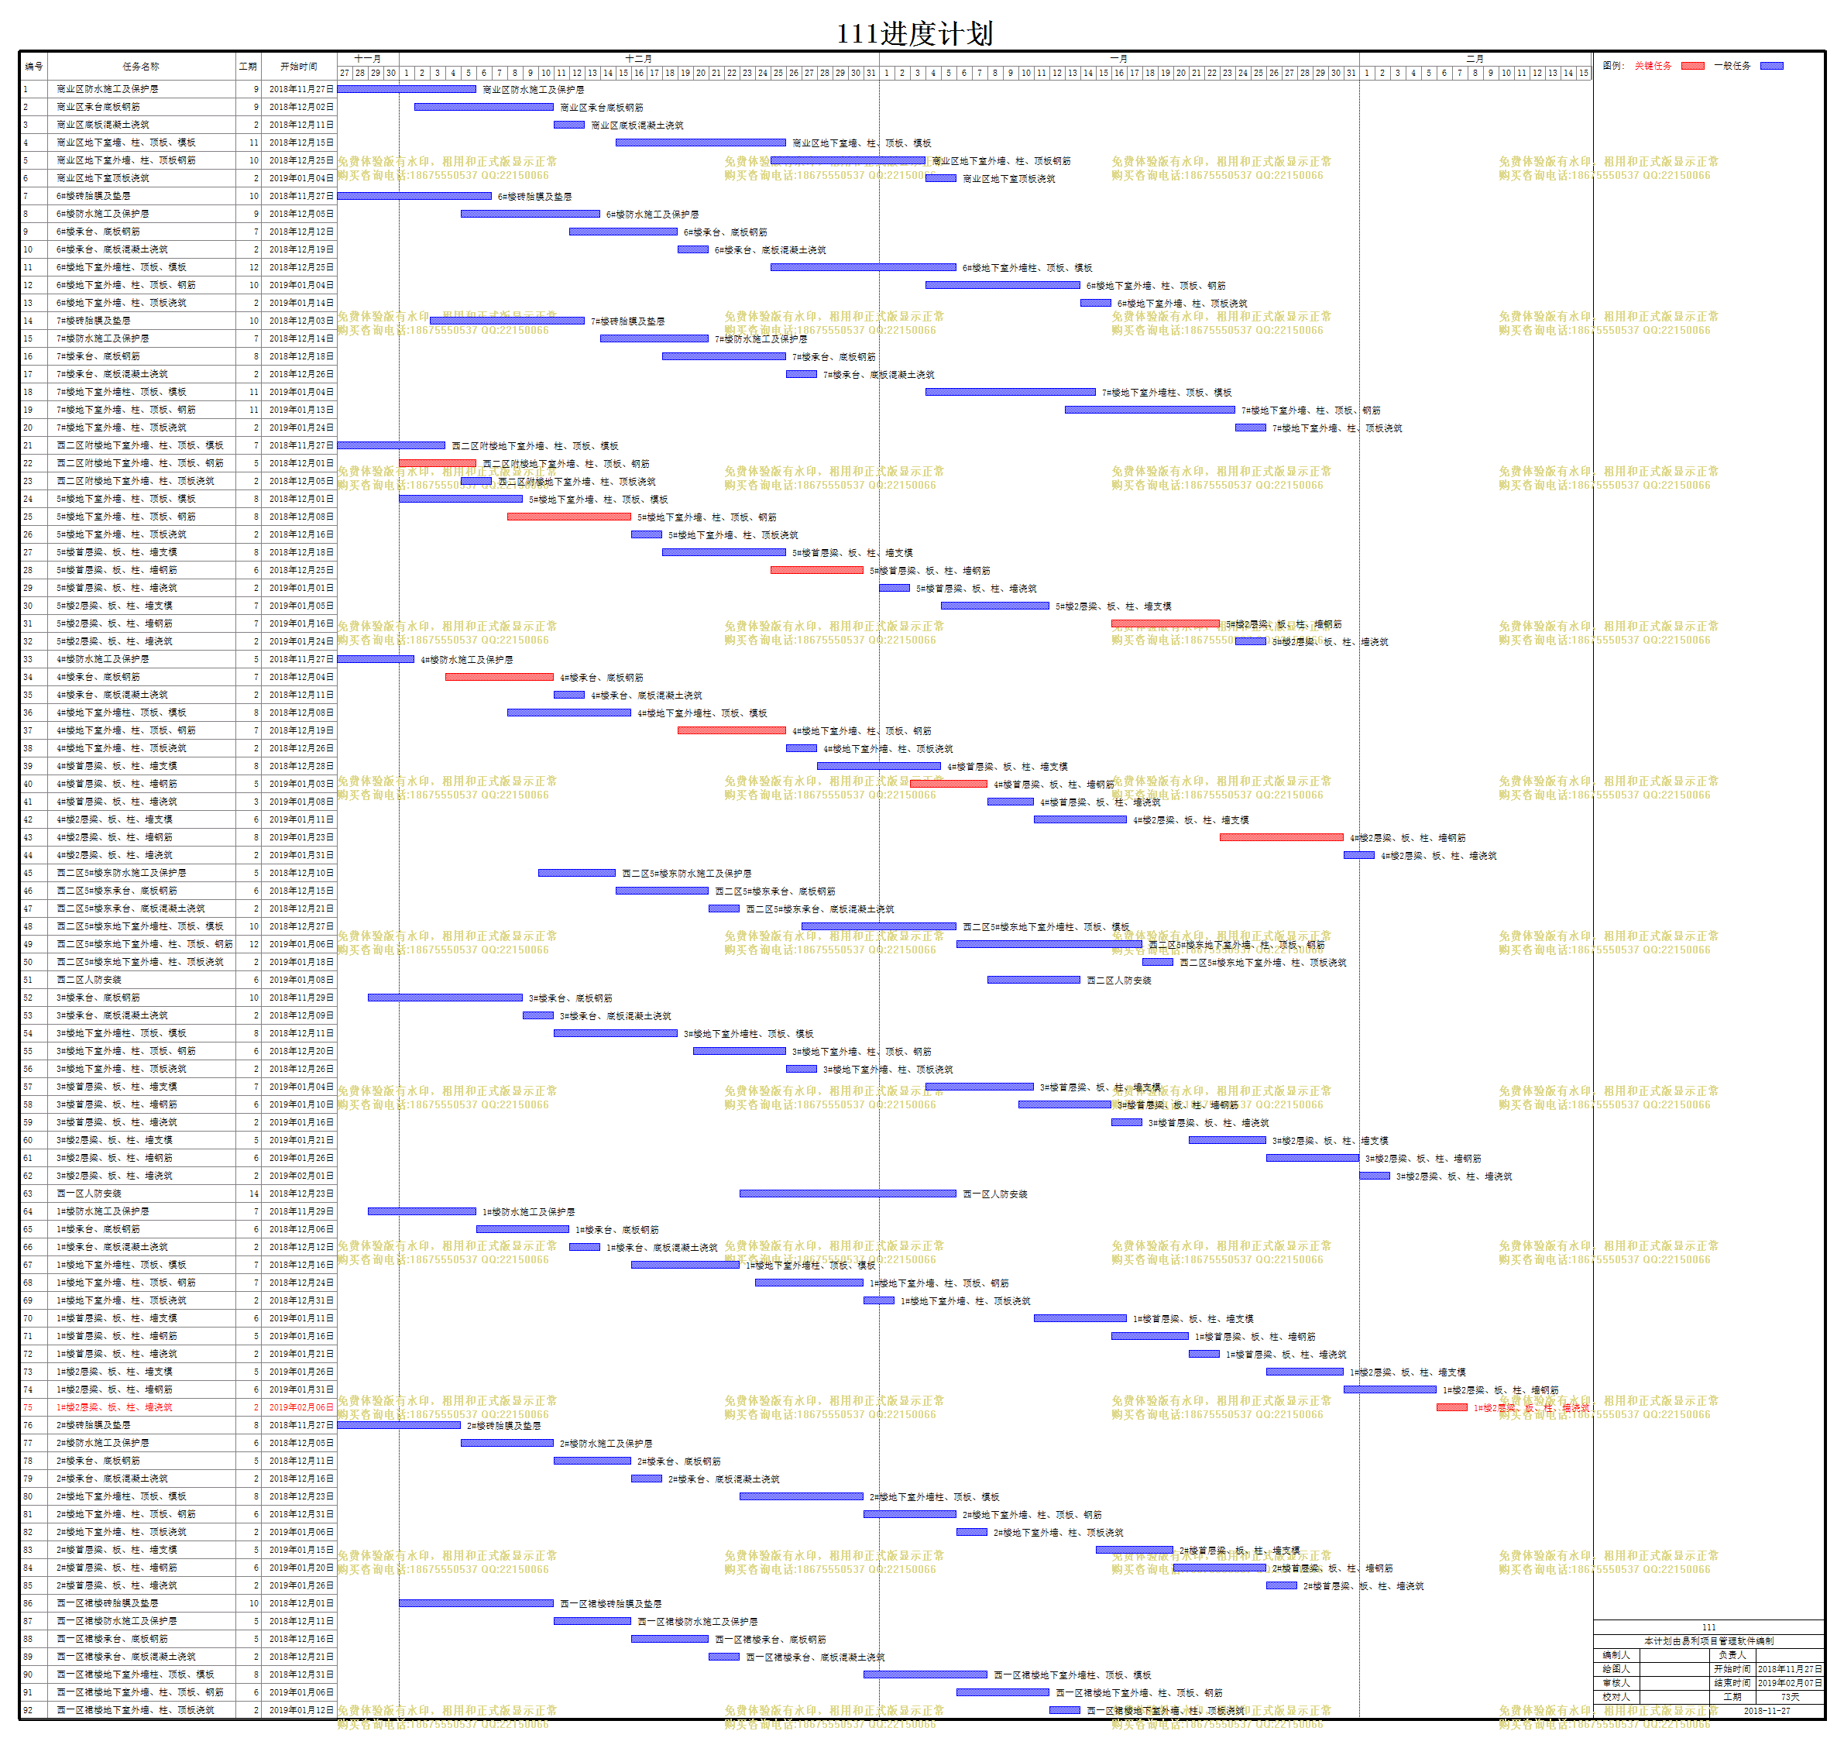Image resolution: width=1844 pixels, height=1738 pixels.
Task: Select row 92 name cell 西一区裙楼地下室外墙、柱、顶板浇筑
Action: coord(141,1710)
